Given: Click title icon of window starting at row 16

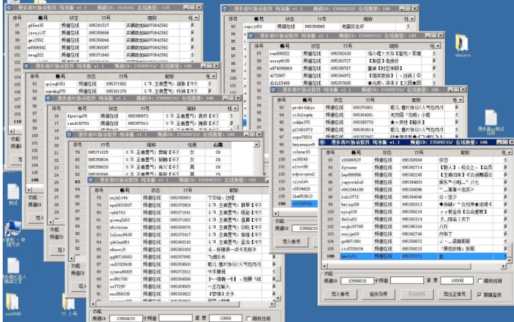Looking at the screenshot, I should tap(48, 98).
